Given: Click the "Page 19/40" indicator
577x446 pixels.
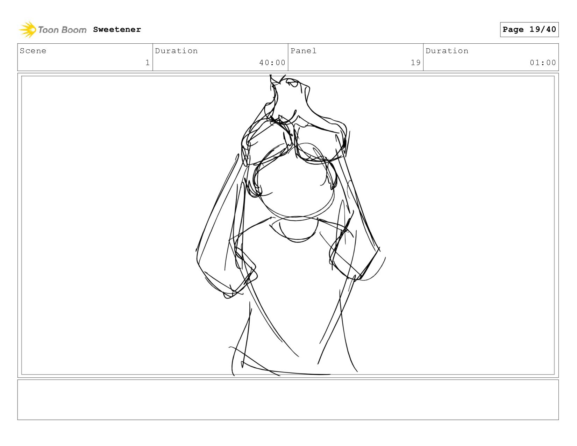Looking at the screenshot, I should tap(529, 29).
